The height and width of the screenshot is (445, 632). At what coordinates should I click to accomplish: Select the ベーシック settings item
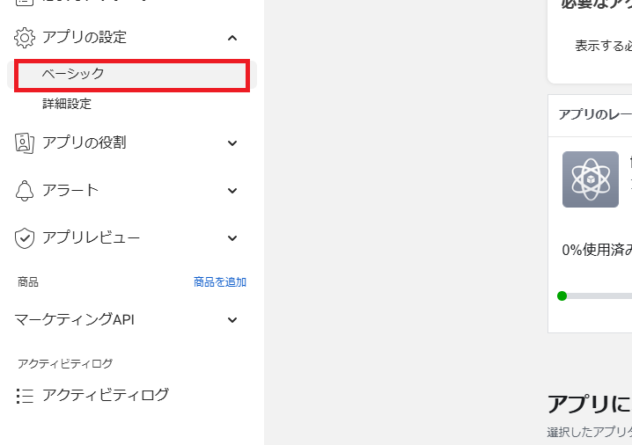tap(132, 75)
